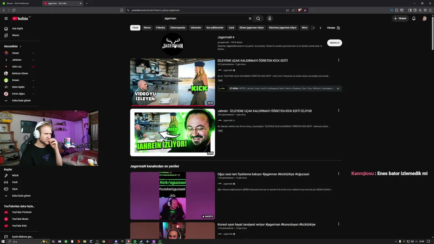Screen dimensions: 434x244
Task: Open Brave Rewards triangle icon
Action: tap(305, 10)
